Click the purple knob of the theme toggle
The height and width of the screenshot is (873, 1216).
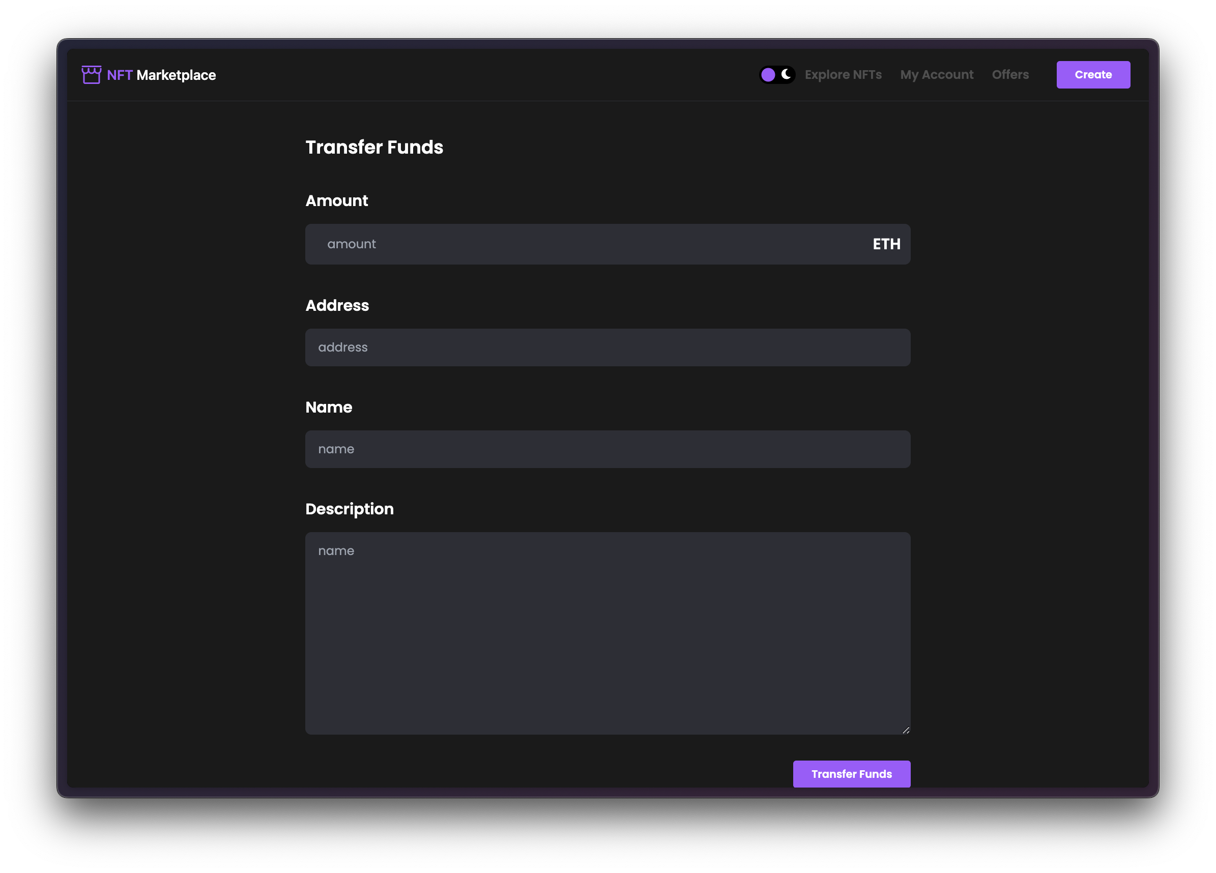[x=768, y=75]
